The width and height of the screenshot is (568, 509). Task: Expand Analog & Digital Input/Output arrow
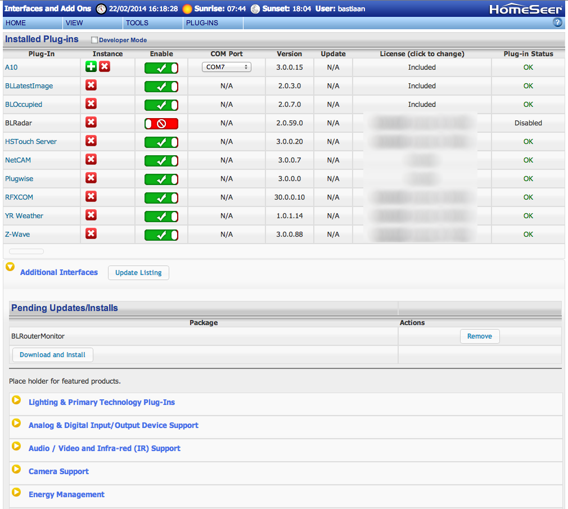(x=16, y=423)
